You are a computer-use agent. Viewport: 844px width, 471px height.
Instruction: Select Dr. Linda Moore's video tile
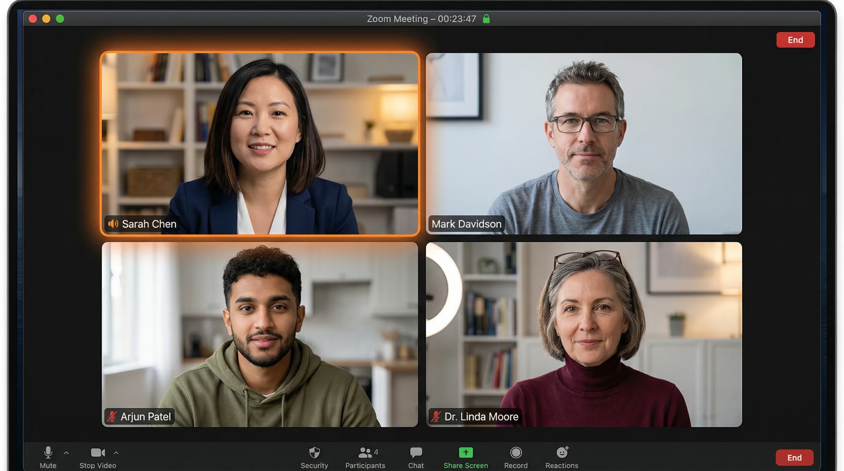[584, 334]
